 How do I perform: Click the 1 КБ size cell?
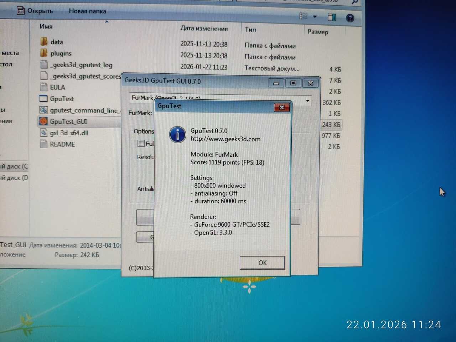(335, 114)
